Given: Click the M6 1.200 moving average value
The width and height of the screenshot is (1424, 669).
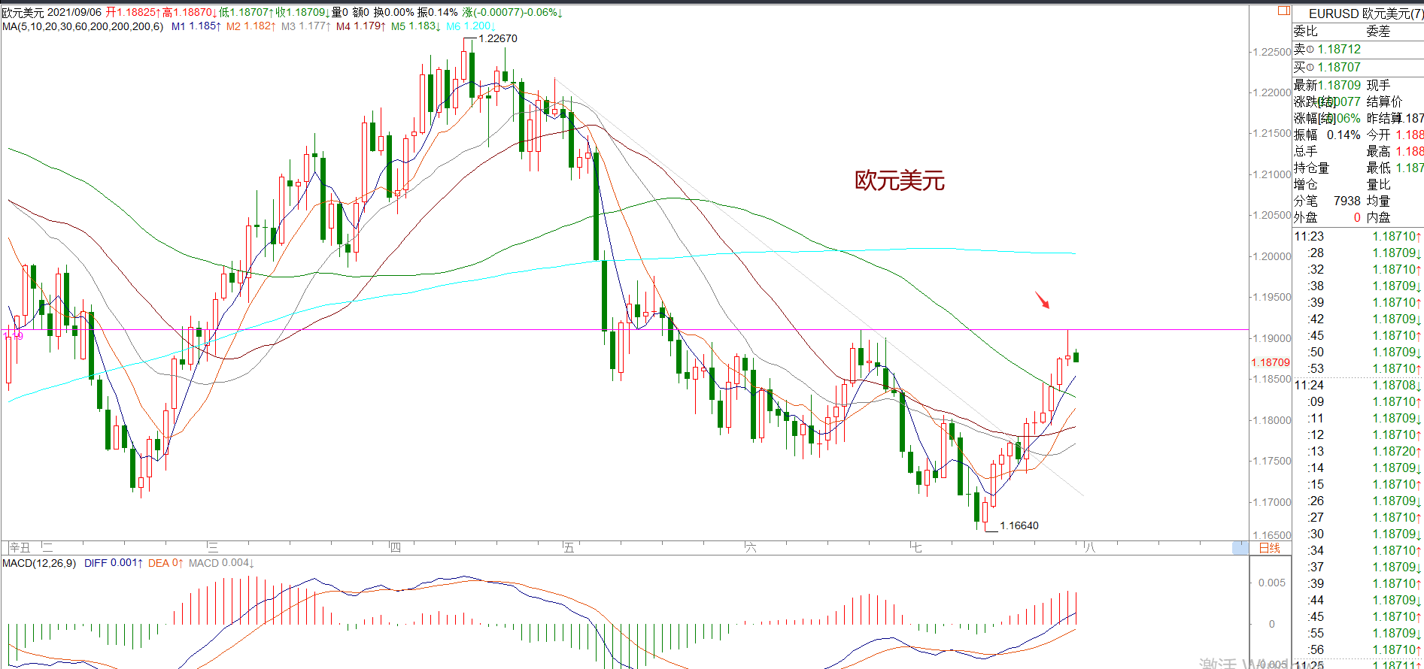Looking at the screenshot, I should (470, 26).
